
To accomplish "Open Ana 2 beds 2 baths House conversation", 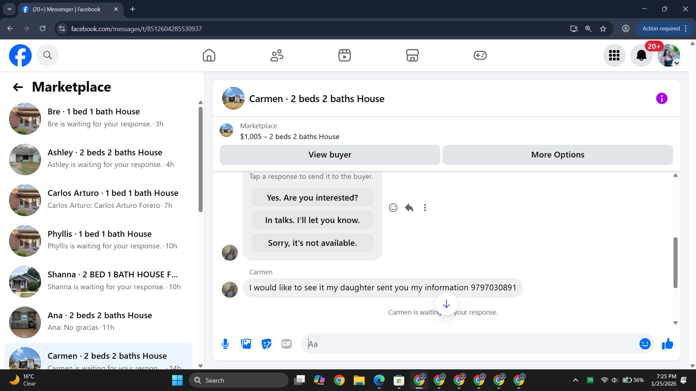I will tap(99, 322).
